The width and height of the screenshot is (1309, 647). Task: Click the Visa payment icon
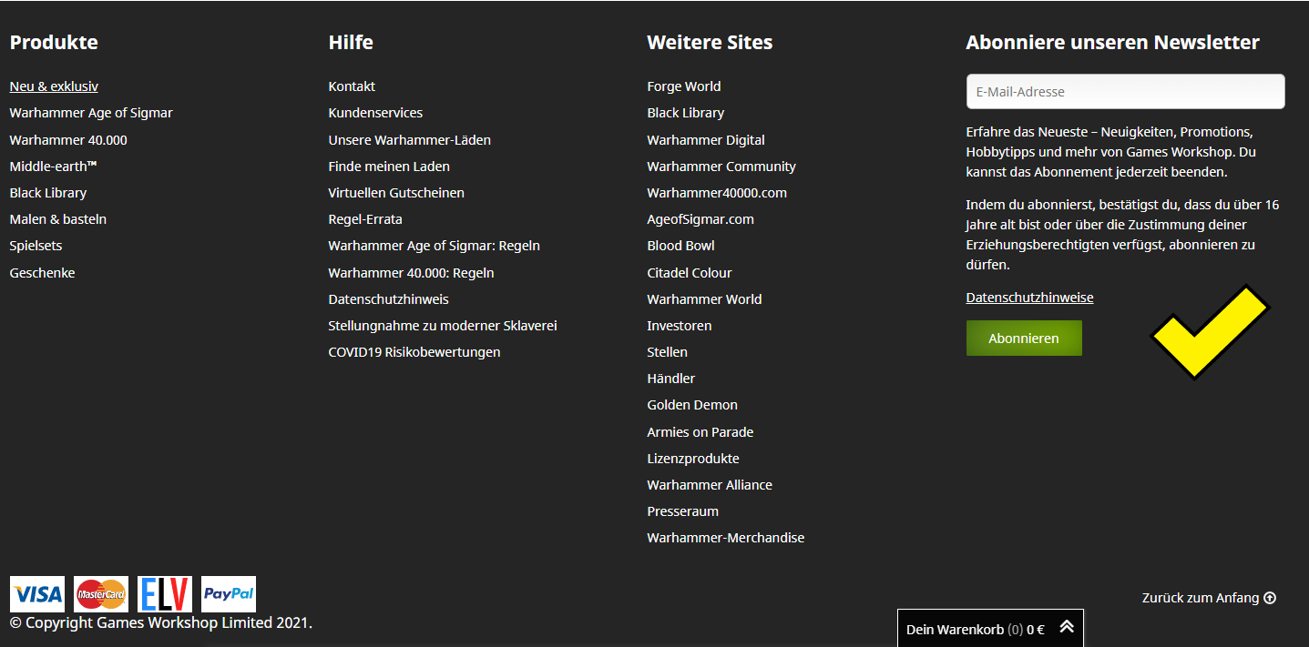[37, 594]
